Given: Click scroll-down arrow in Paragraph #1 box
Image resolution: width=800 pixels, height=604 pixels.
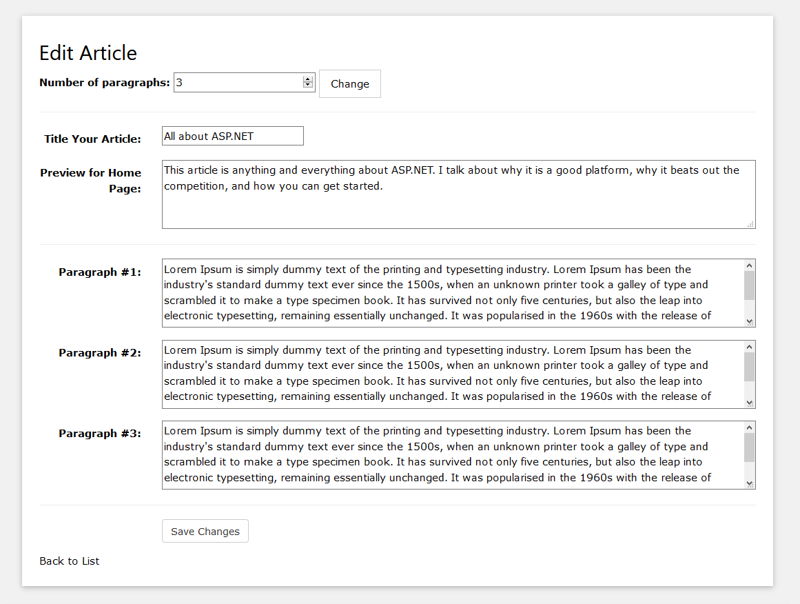Looking at the screenshot, I should [x=750, y=321].
